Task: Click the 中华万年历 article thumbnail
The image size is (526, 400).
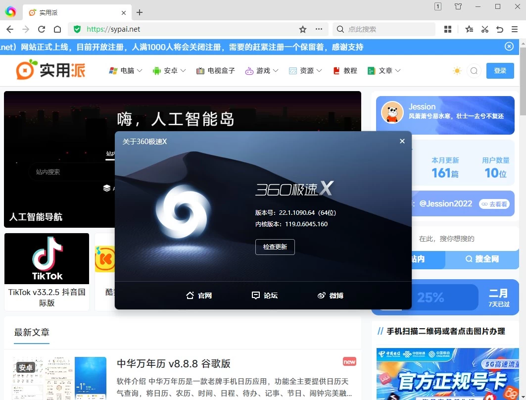Action: coord(59,378)
